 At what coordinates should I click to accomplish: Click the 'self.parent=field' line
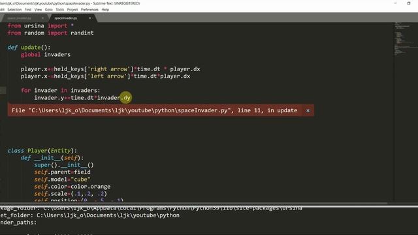[63, 172]
